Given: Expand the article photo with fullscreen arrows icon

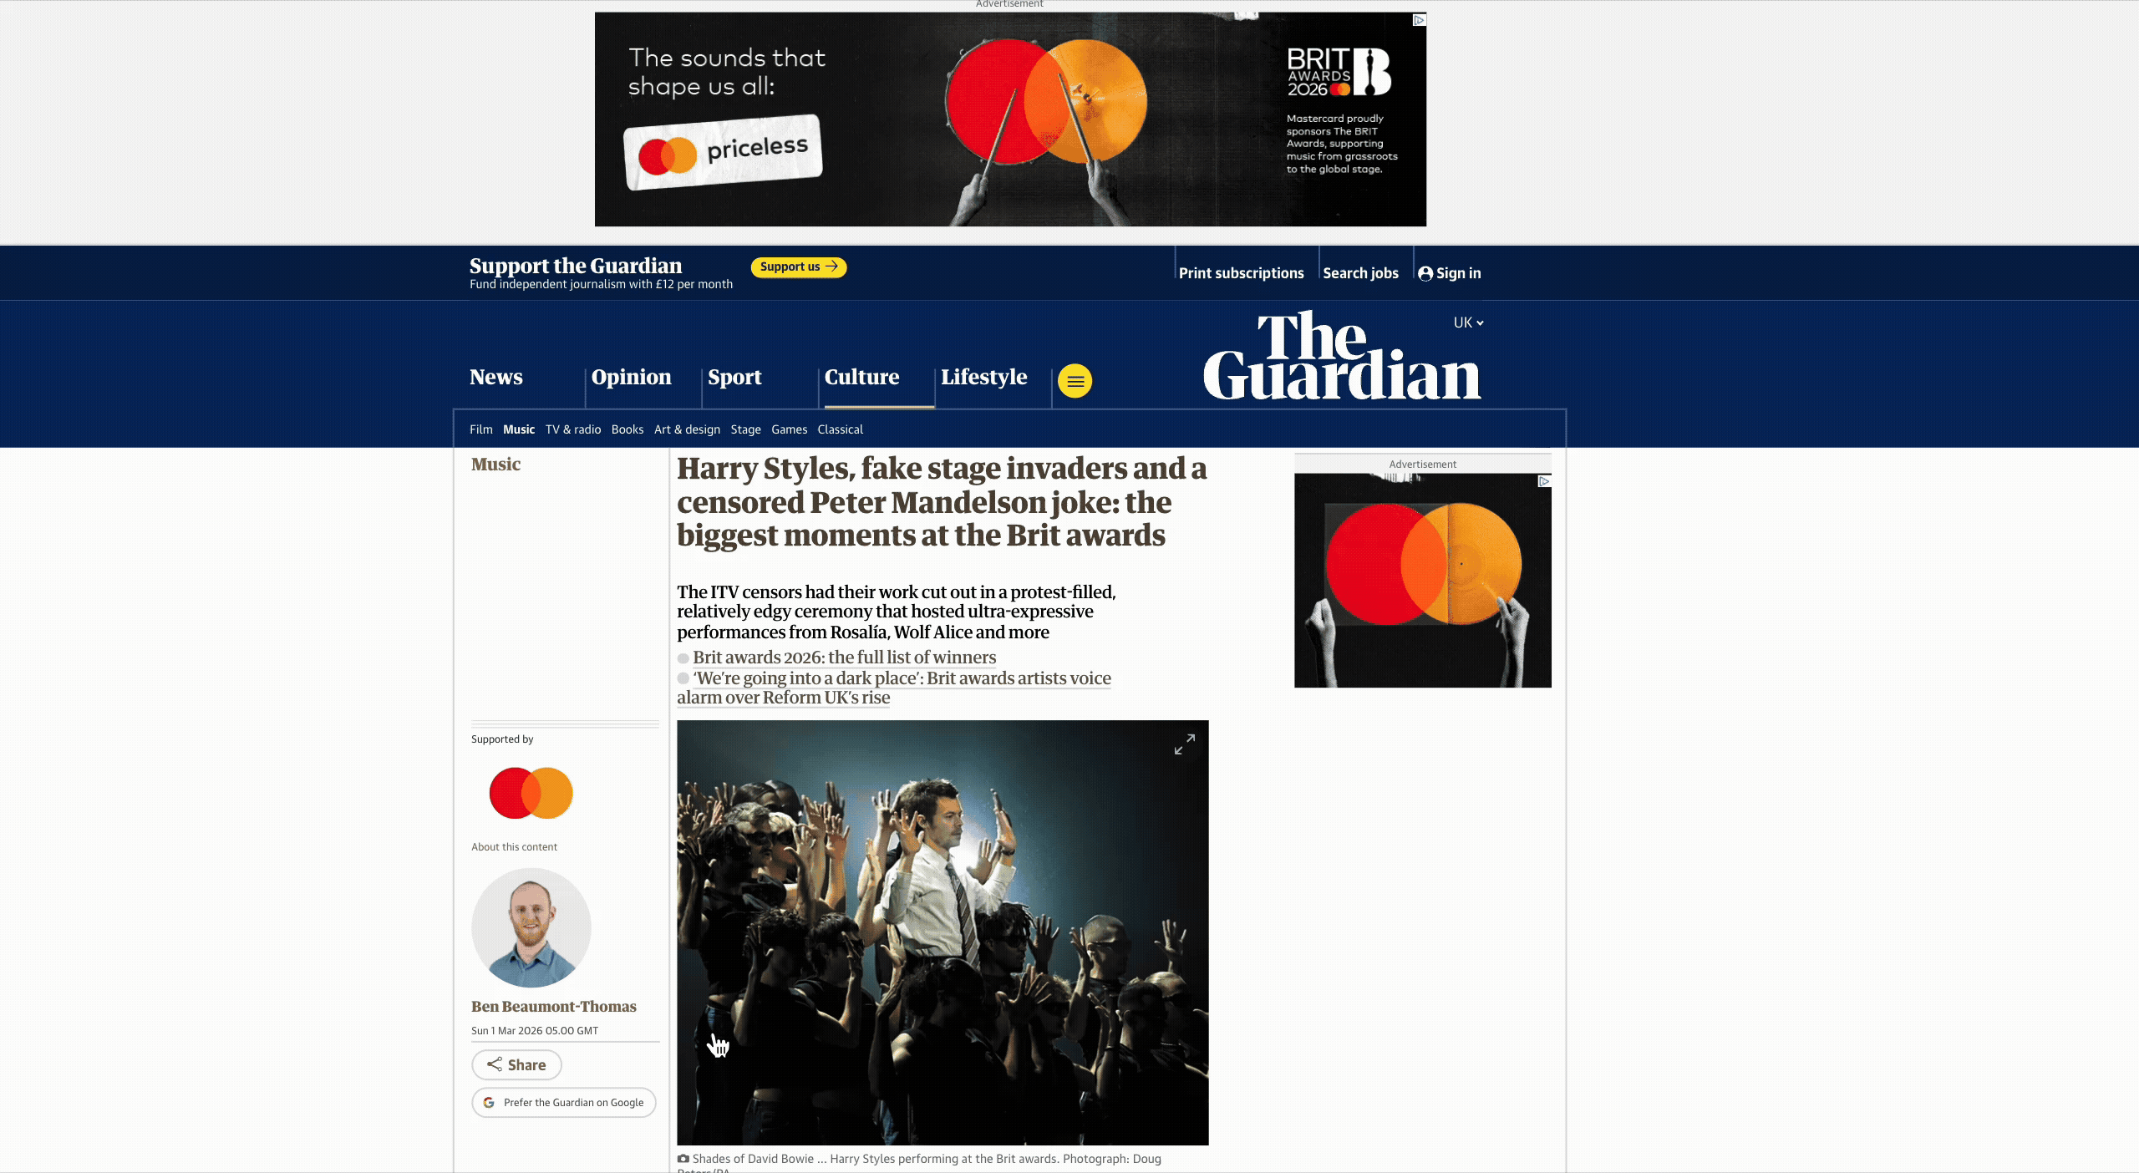Looking at the screenshot, I should click(x=1185, y=744).
